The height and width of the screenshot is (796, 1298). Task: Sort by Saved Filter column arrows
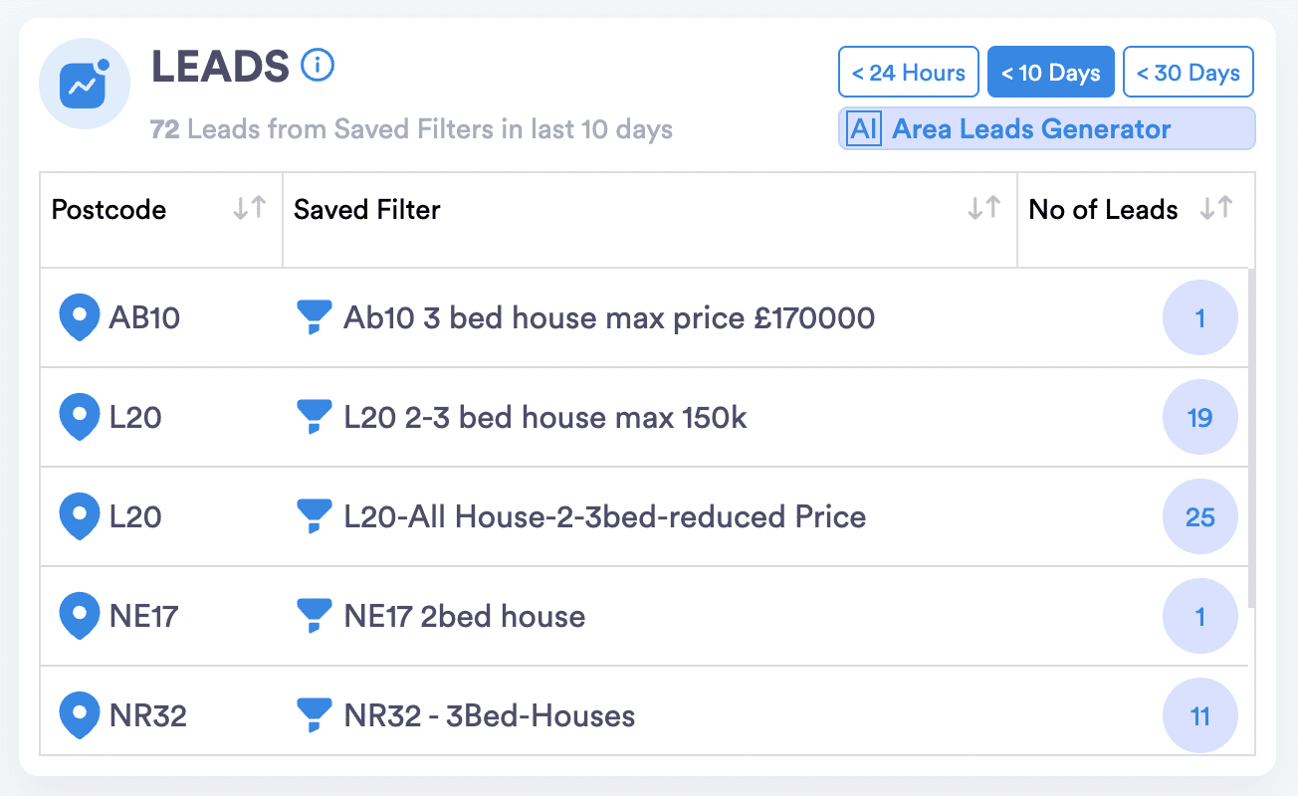pos(984,209)
